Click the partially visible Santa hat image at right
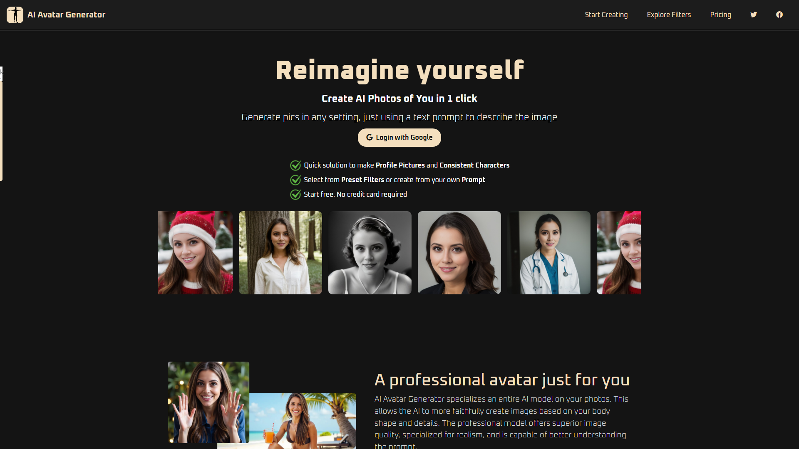799x449 pixels. coord(619,253)
